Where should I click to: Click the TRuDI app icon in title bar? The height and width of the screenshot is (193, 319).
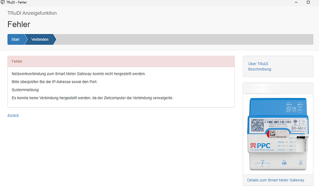point(3,2)
